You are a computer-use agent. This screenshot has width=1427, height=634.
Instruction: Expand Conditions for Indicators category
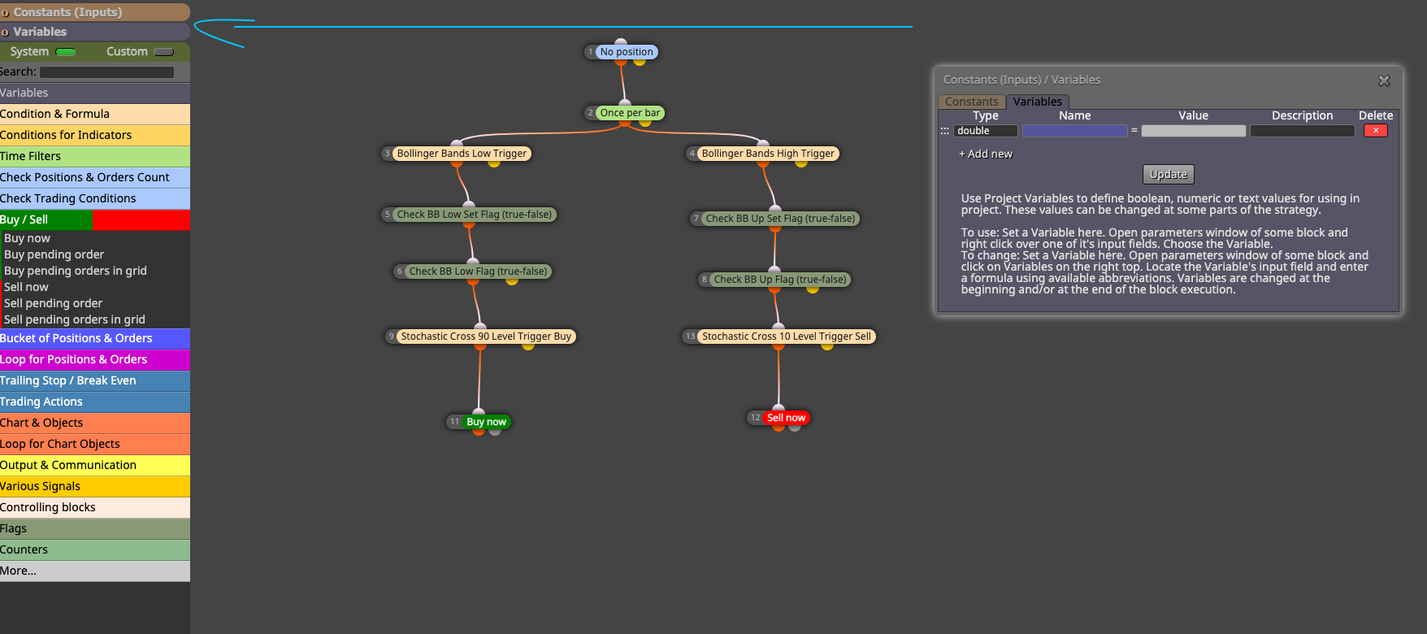point(95,135)
